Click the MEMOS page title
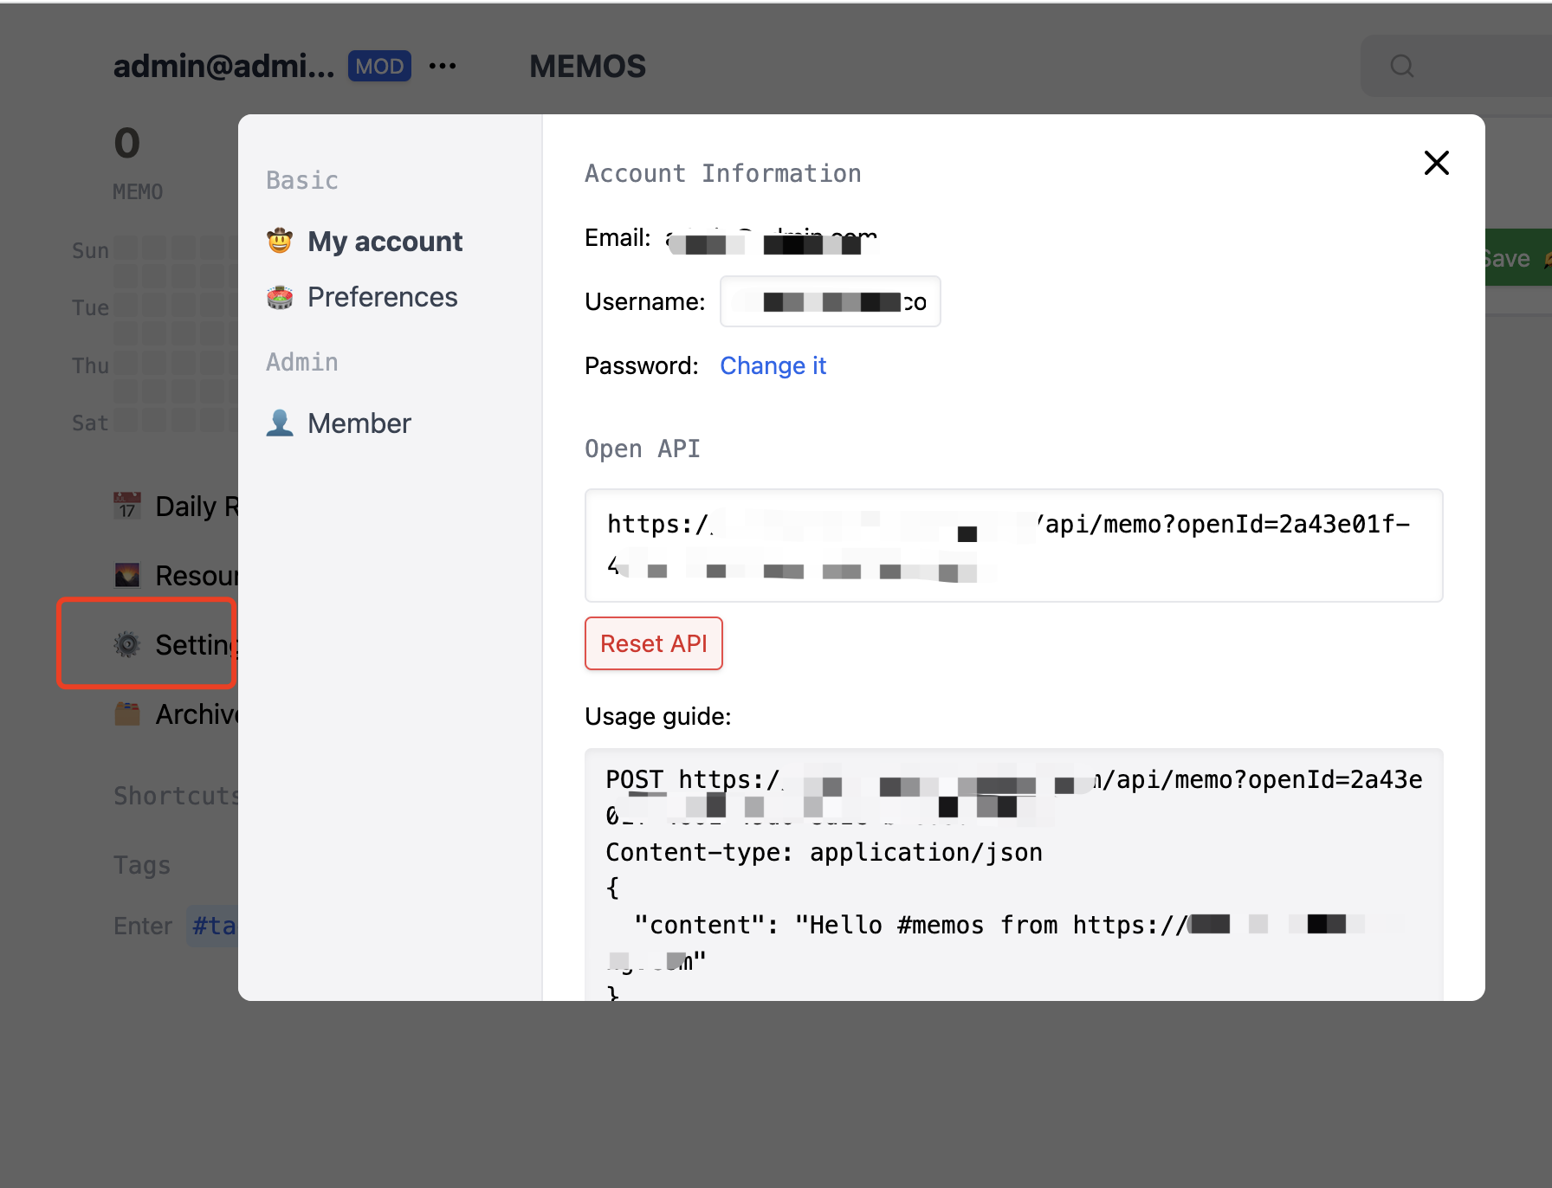The image size is (1552, 1188). point(588,67)
